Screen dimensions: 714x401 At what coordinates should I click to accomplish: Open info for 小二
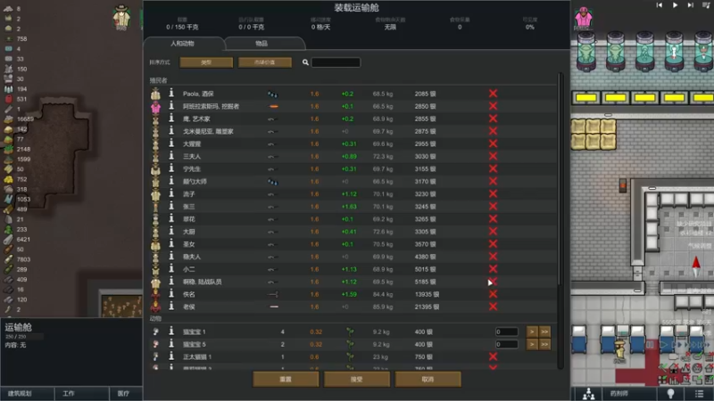[171, 269]
